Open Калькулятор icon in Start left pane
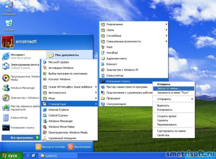Image resolution: width=216 pixels, height=159 pixels. (x=6, y=118)
